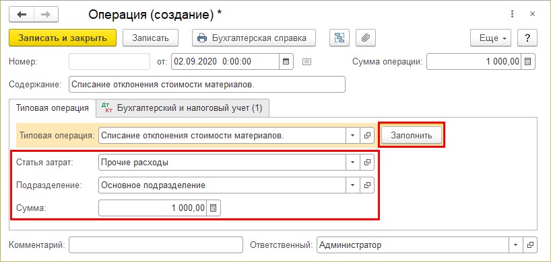Click the 'Комментарий' input field
551x262 pixels.
pyautogui.click(x=156, y=245)
